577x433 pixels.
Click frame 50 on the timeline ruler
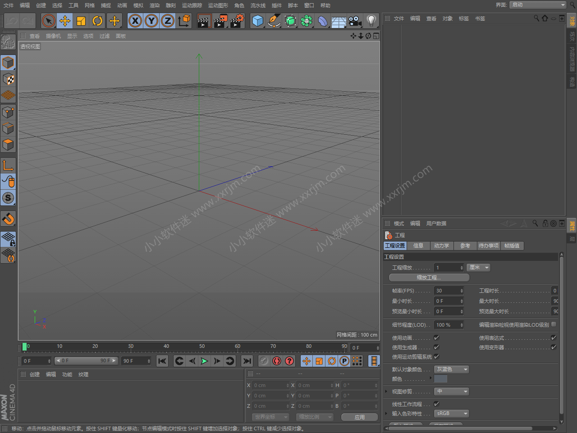coord(202,346)
